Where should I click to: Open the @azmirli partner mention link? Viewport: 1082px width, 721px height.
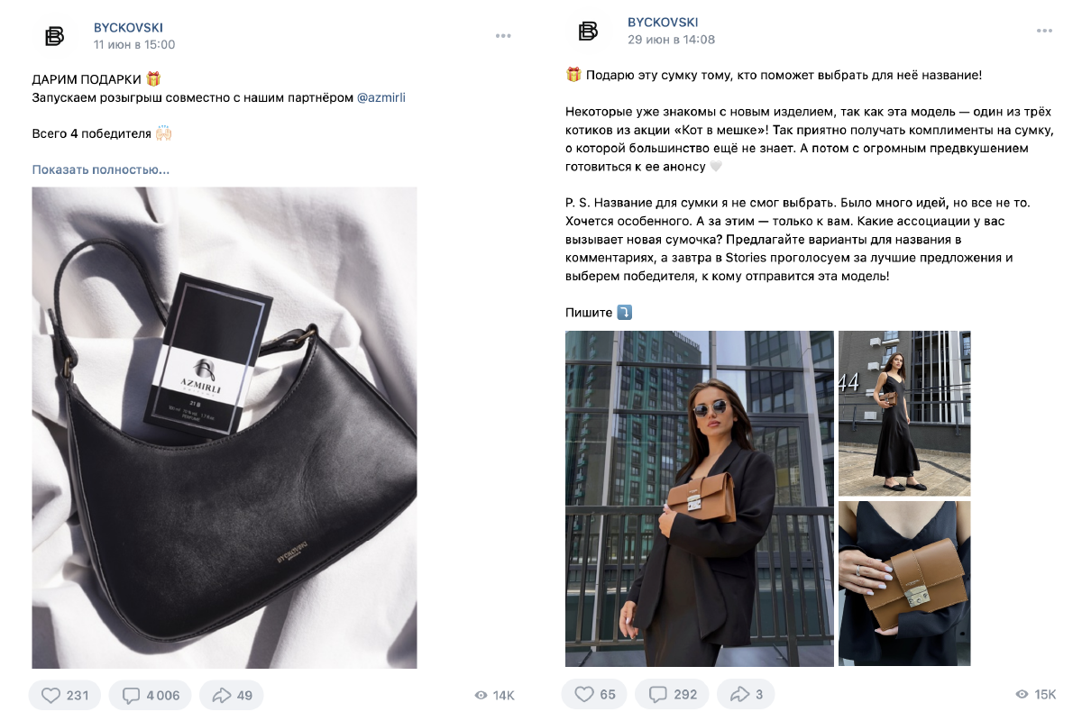[381, 97]
